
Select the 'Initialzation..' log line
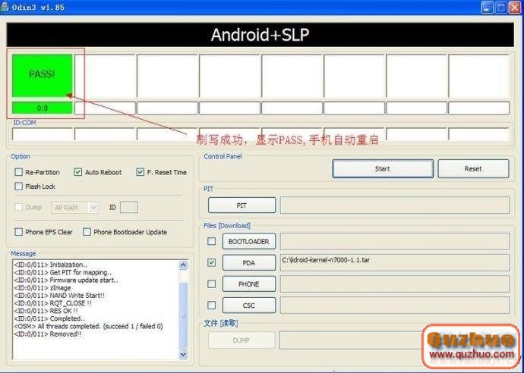click(x=50, y=265)
